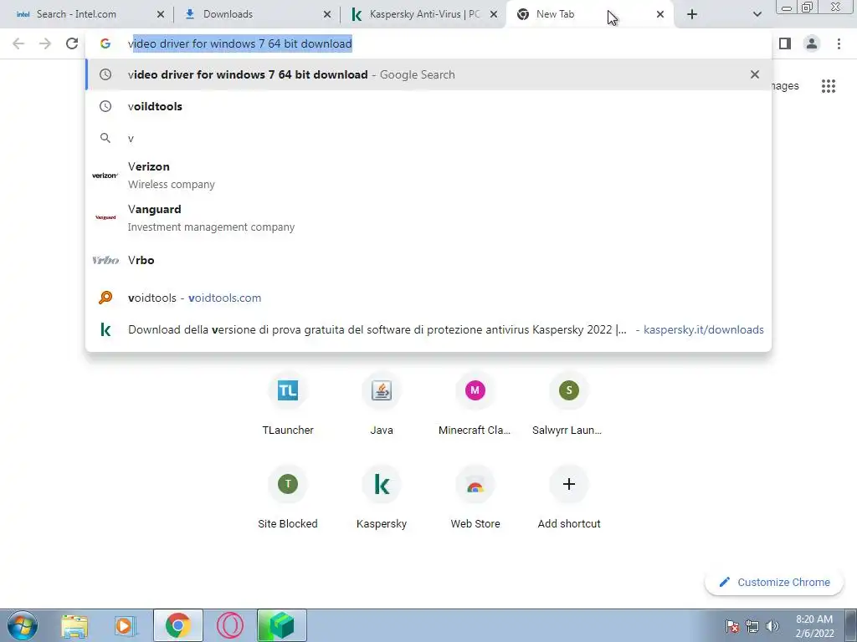
Task: Click the Show desktop strip
Action: click(850, 625)
